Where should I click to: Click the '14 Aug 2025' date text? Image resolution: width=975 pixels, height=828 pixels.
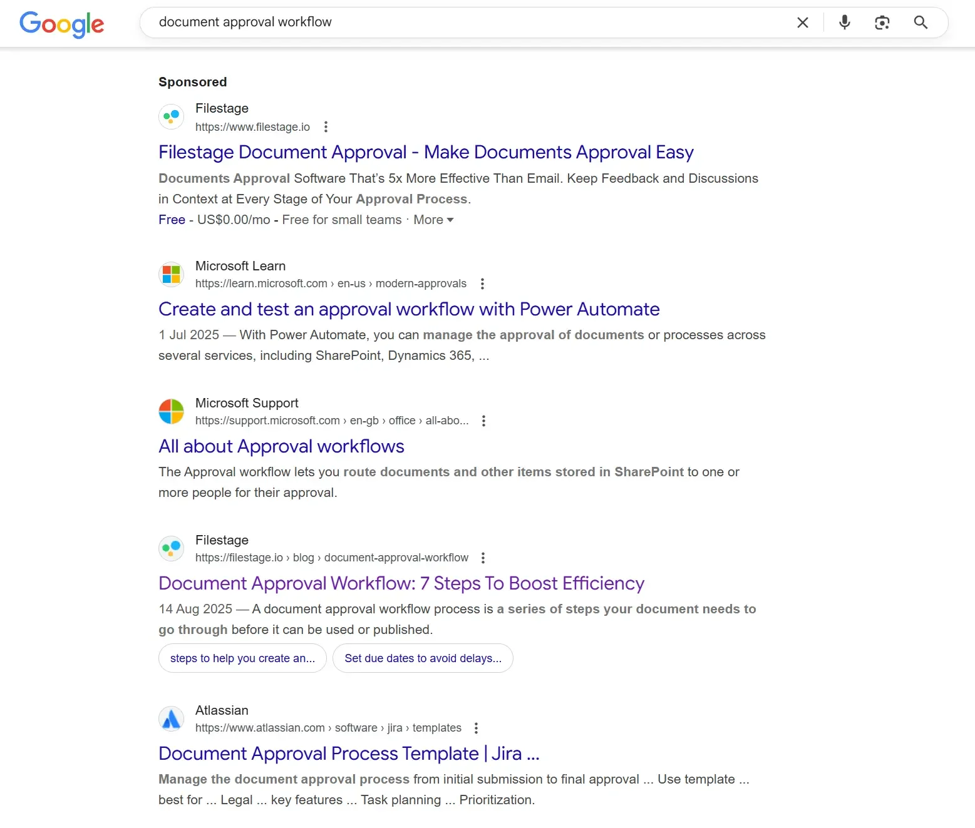tap(195, 609)
